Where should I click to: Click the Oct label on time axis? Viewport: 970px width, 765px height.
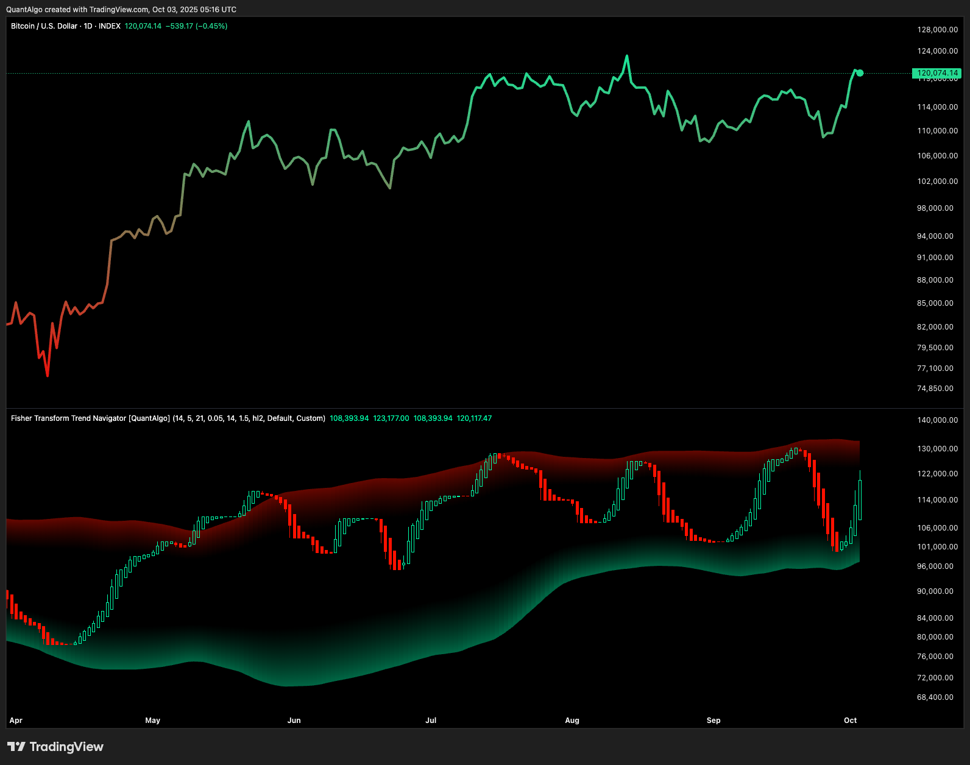[851, 721]
